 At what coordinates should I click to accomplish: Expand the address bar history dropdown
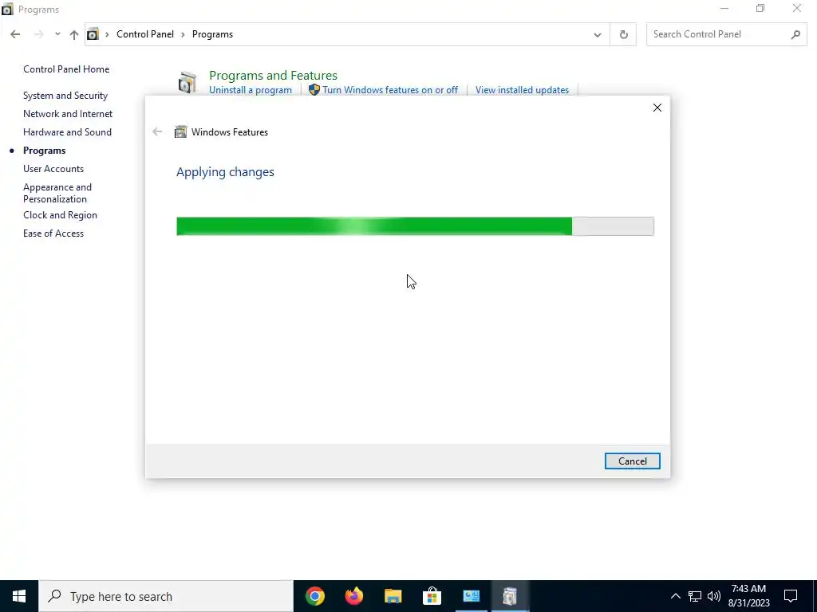[x=597, y=35]
